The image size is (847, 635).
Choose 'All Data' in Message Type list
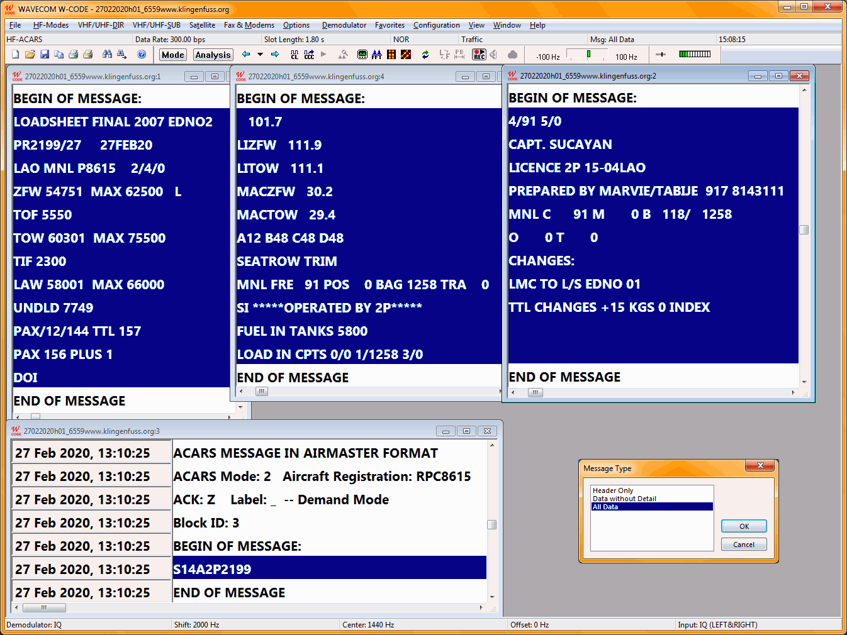[605, 507]
